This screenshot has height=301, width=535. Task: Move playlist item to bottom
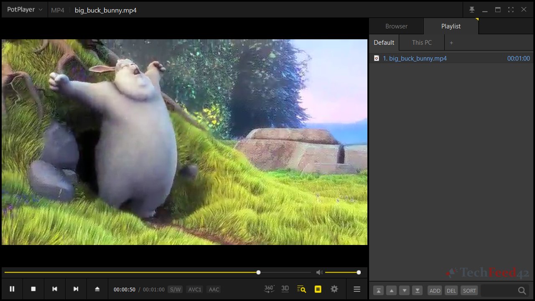[x=417, y=291]
